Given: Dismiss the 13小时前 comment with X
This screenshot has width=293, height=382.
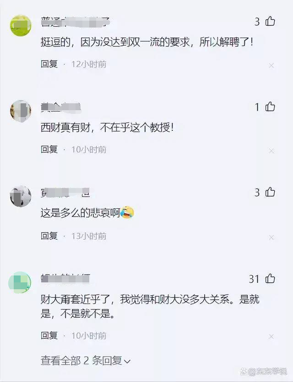Looking at the screenshot, I should pos(271,237).
